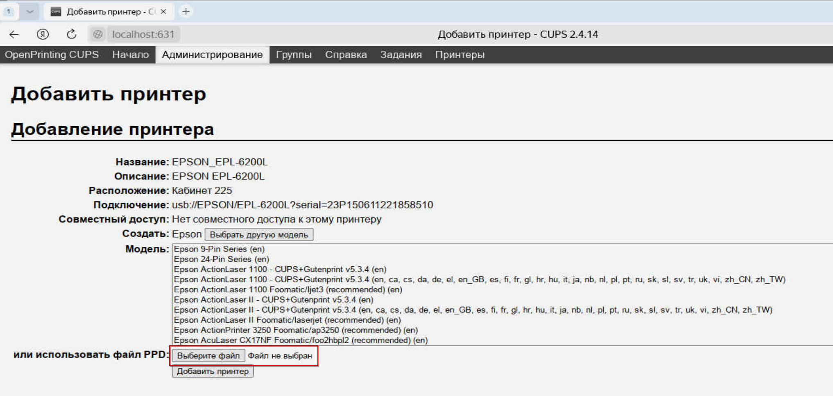Open a new browser tab with plus
This screenshot has height=396, width=833.
[186, 11]
